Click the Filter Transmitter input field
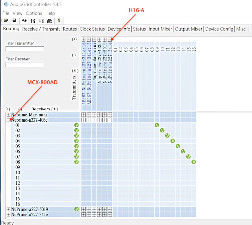 click(25, 49)
